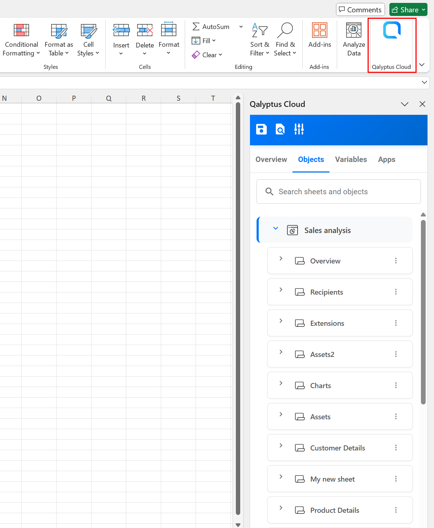Switch to the Apps tab
434x528 pixels.
tap(386, 159)
